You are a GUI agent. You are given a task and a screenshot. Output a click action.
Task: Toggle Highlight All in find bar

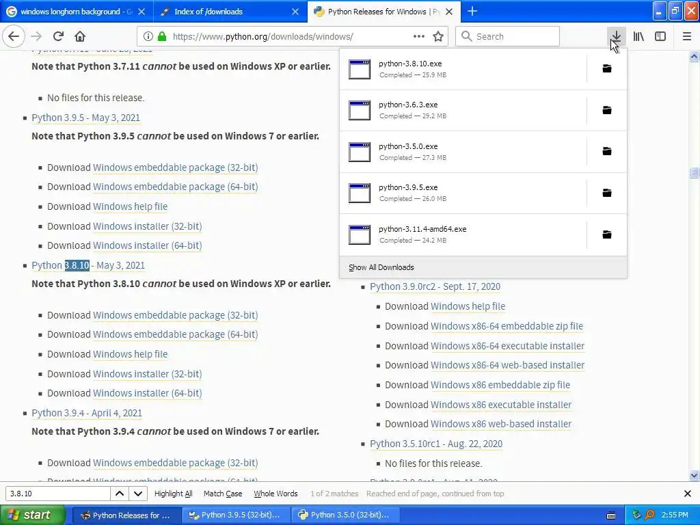coord(173,494)
